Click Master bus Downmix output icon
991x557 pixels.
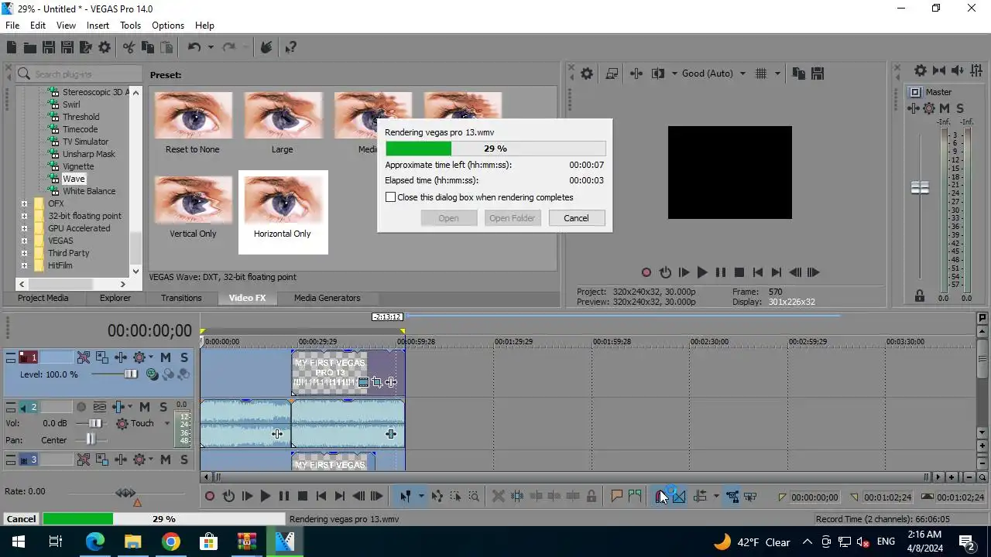pos(939,70)
